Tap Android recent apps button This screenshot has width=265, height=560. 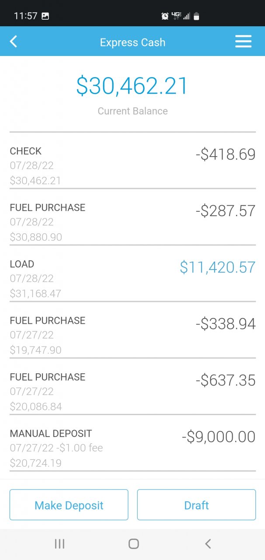[x=59, y=544]
